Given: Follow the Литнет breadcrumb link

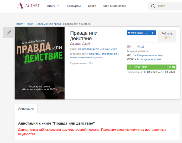Looking at the screenshot, I should click(x=19, y=24).
